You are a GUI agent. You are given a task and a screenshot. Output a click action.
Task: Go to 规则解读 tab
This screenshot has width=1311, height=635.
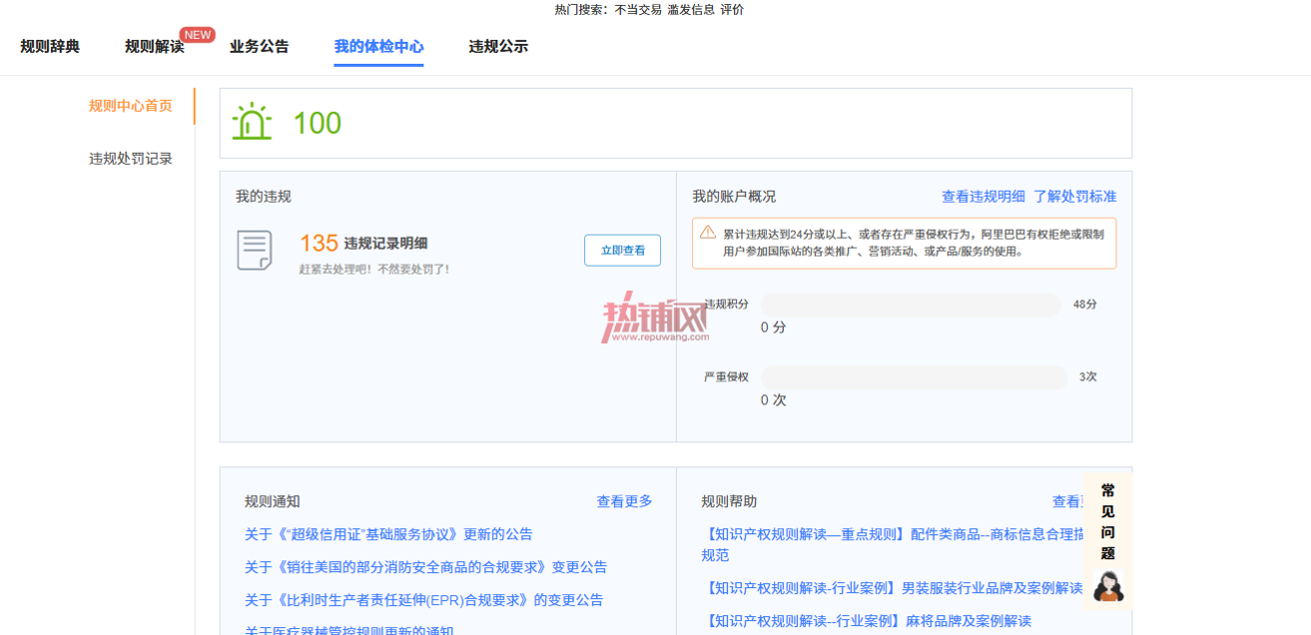[x=154, y=47]
